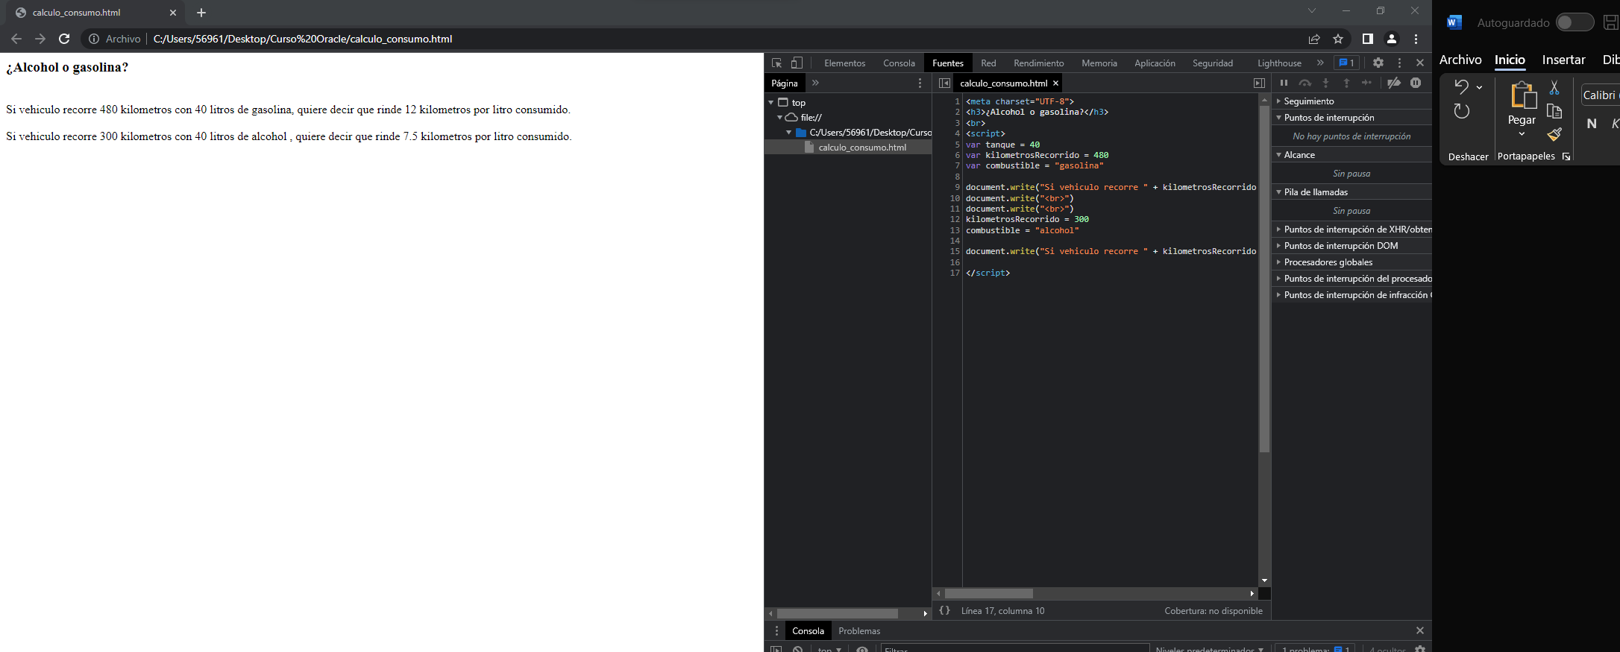Pretty-print the source with braces icon
1620x652 pixels.
[x=944, y=610]
